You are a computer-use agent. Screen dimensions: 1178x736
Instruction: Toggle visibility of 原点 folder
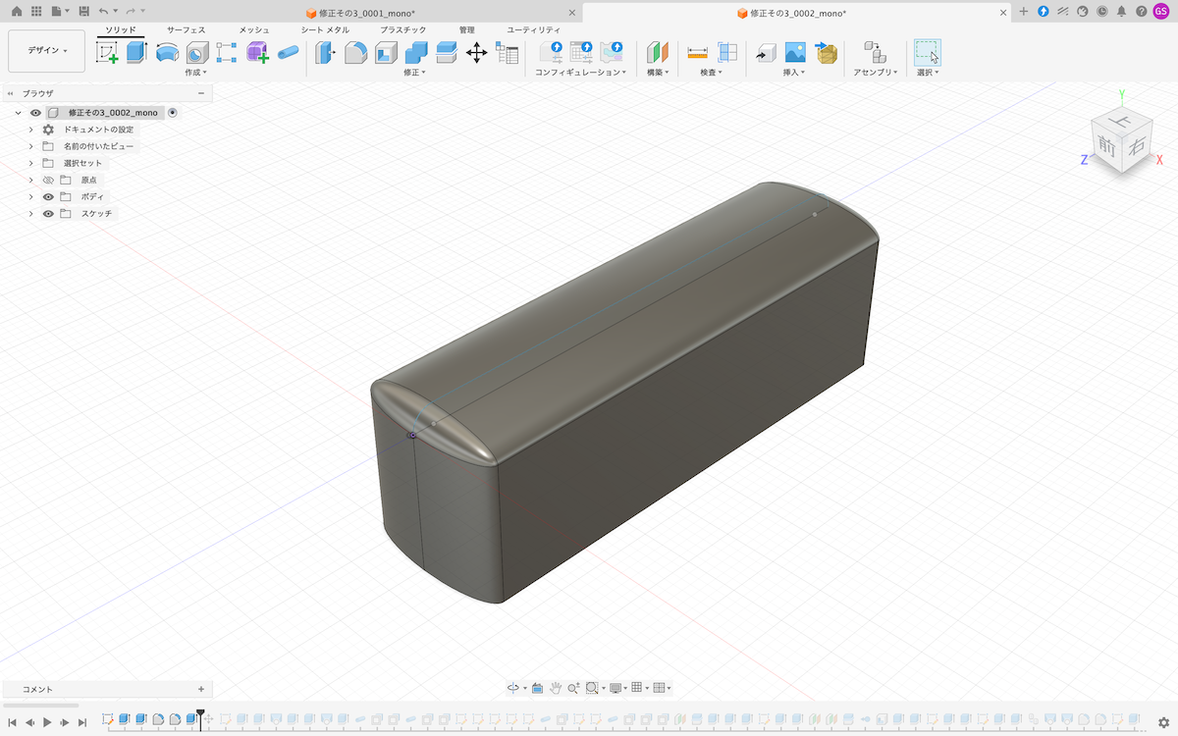48,181
